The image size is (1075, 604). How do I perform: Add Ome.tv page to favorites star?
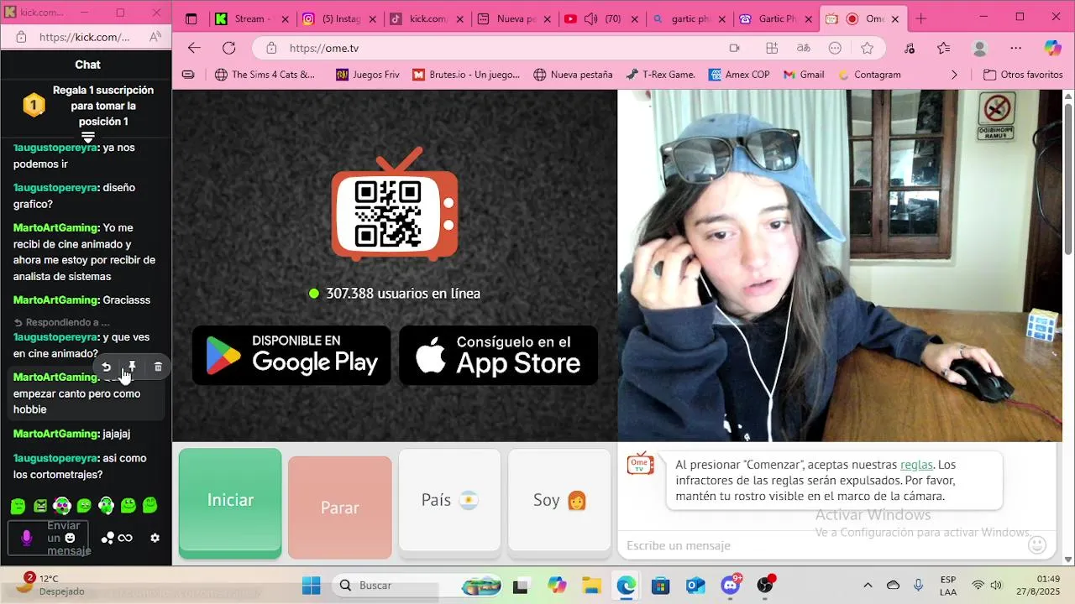[867, 48]
